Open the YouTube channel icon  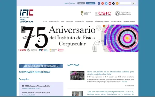(110, 3)
